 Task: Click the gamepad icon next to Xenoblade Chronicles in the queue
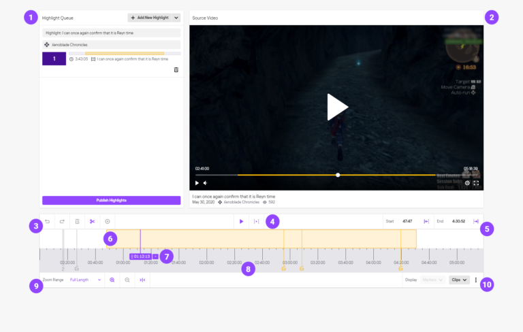pos(47,45)
